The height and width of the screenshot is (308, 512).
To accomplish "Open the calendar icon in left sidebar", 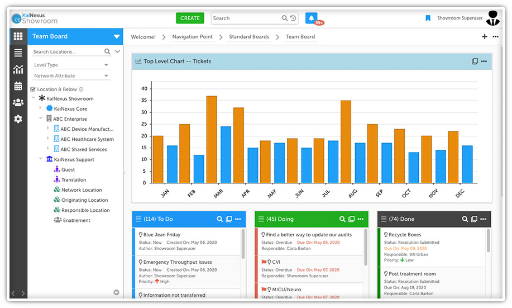I will tap(18, 86).
